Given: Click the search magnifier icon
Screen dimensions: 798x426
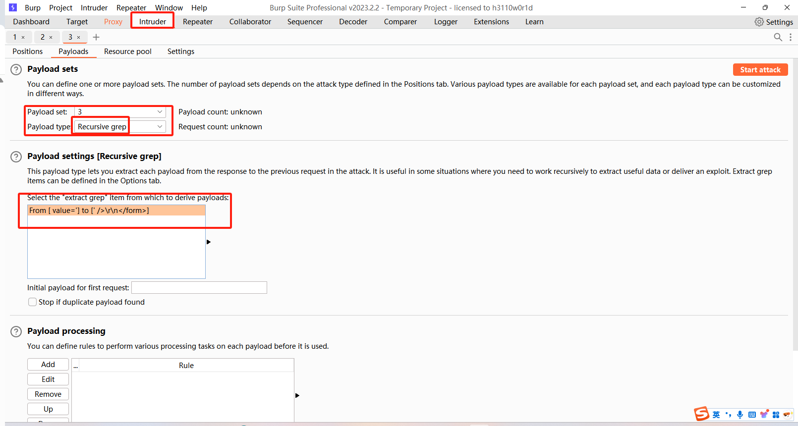Looking at the screenshot, I should [x=778, y=37].
